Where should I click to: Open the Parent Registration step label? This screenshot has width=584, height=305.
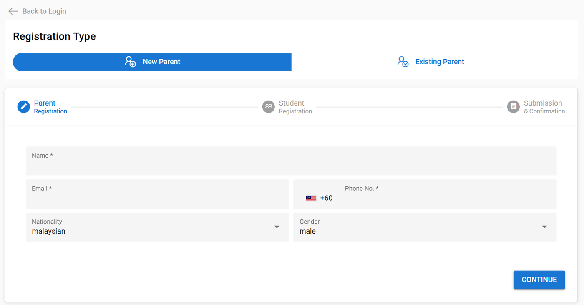[50, 107]
